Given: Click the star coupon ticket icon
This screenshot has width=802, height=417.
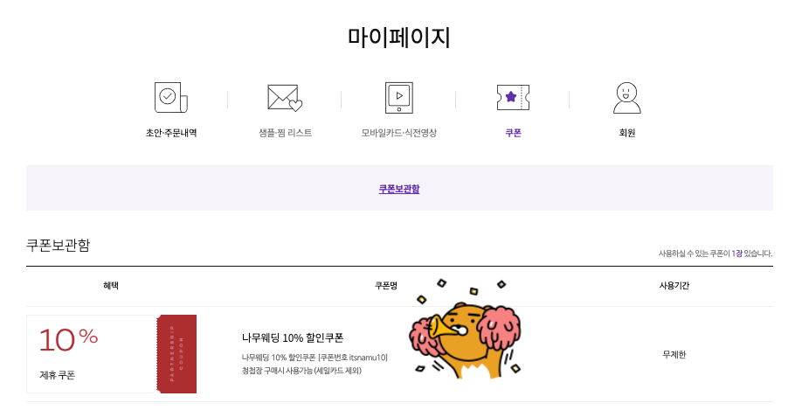Looking at the screenshot, I should click(x=513, y=97).
